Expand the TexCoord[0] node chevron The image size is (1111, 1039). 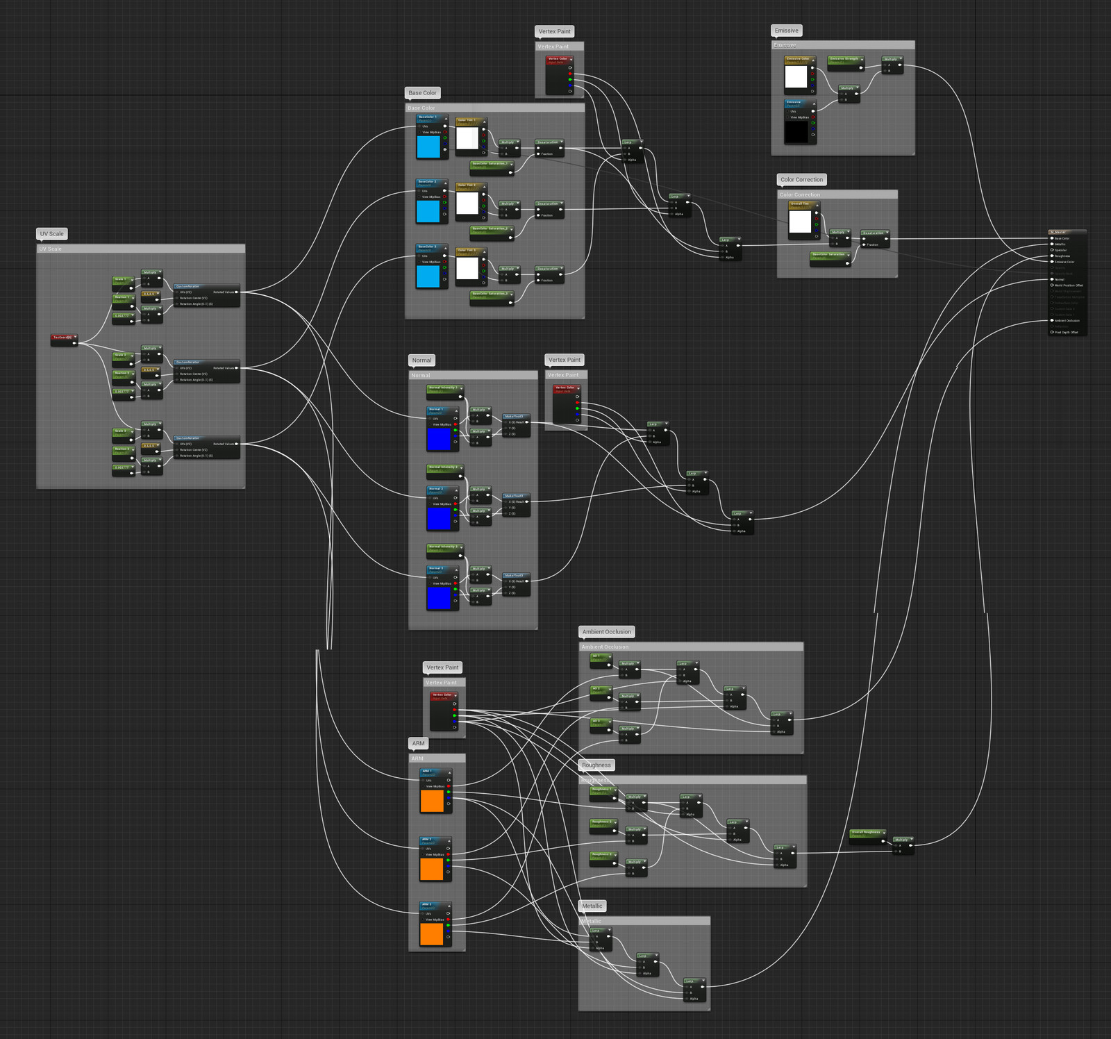[75, 337]
